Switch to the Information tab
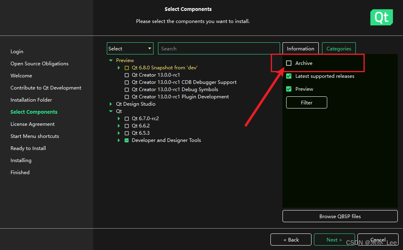Viewport: 403px width, 250px height. [x=301, y=48]
